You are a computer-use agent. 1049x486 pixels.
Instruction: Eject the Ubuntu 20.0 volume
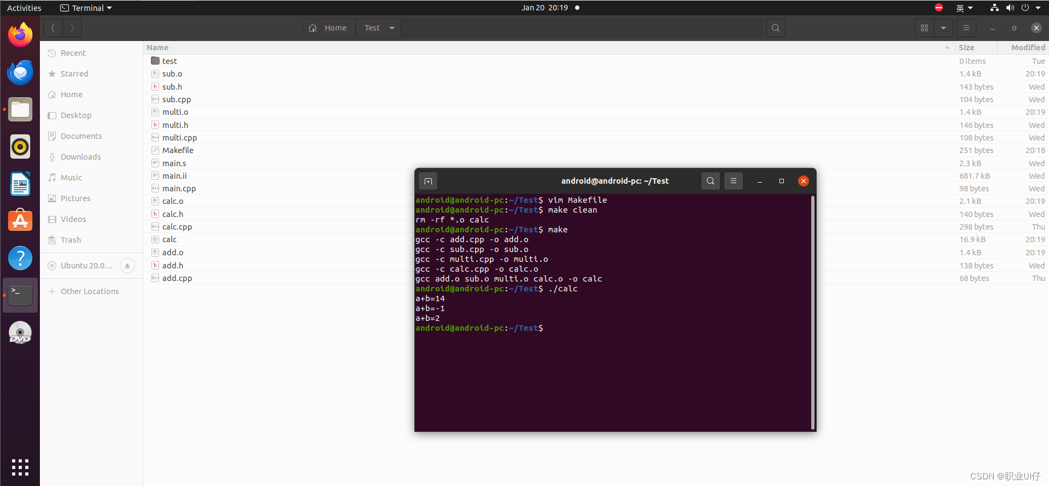tap(127, 266)
